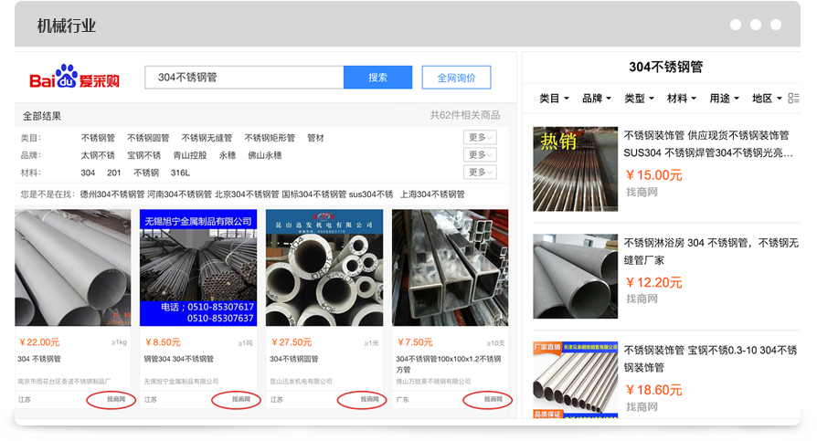
Task: Open the 无锡旭宁金属制品 product thumbnail
Action: (x=198, y=268)
